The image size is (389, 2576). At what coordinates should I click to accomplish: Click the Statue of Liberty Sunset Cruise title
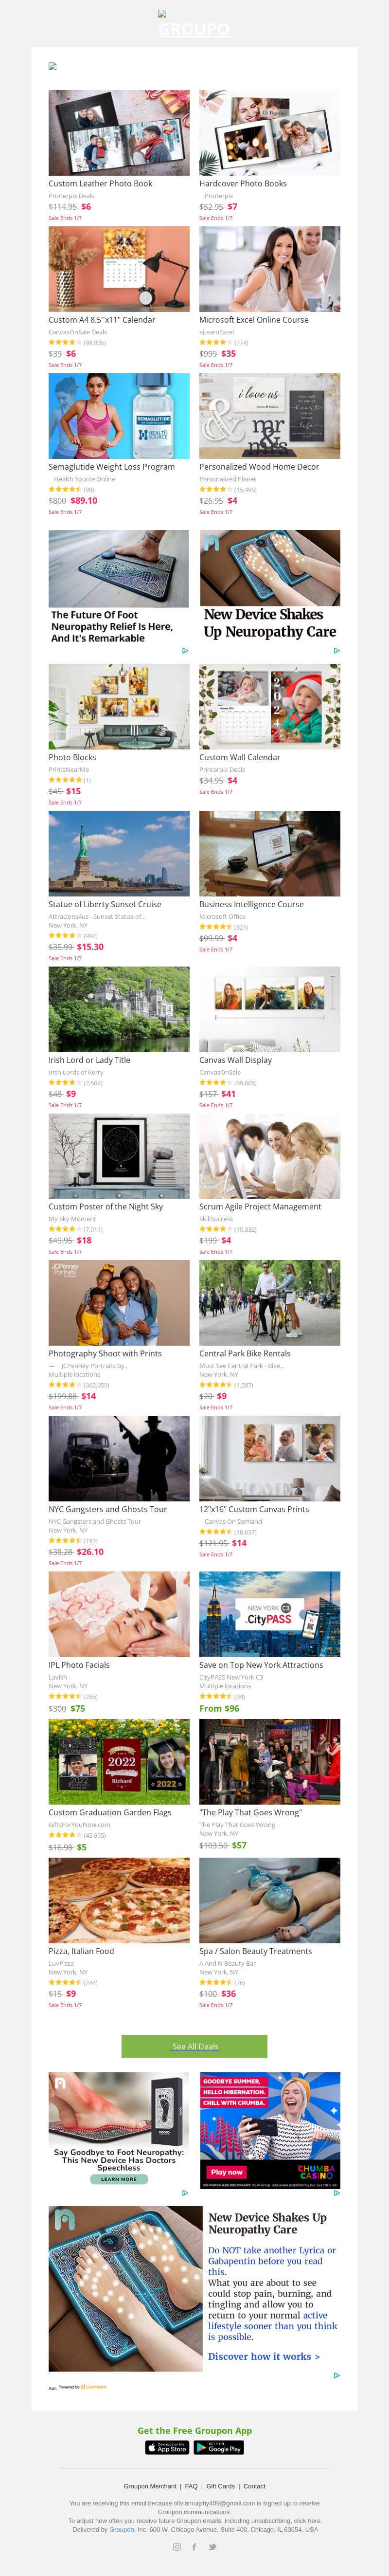point(105,904)
